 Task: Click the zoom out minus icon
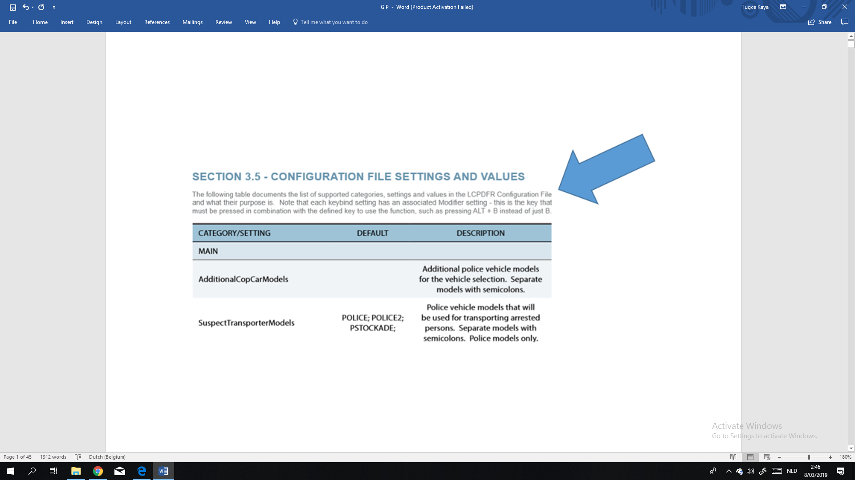pos(779,457)
